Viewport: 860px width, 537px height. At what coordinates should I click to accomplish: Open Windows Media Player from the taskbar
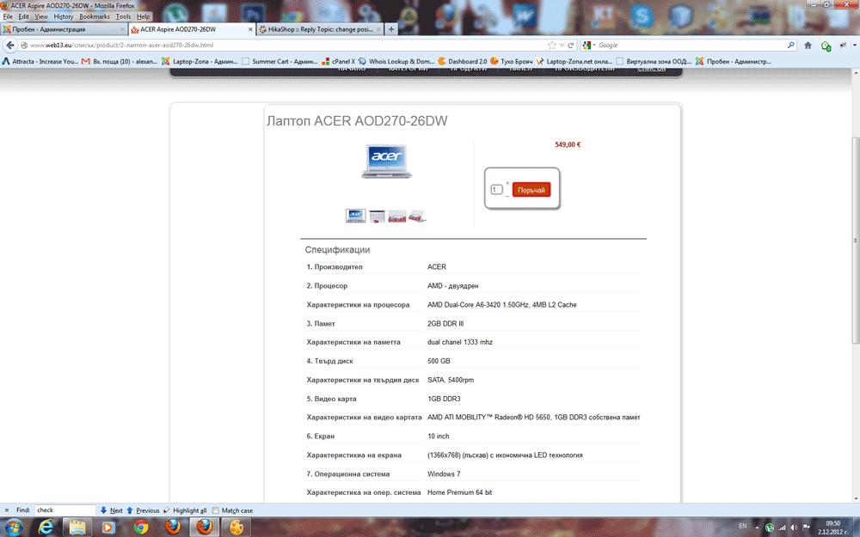(108, 528)
